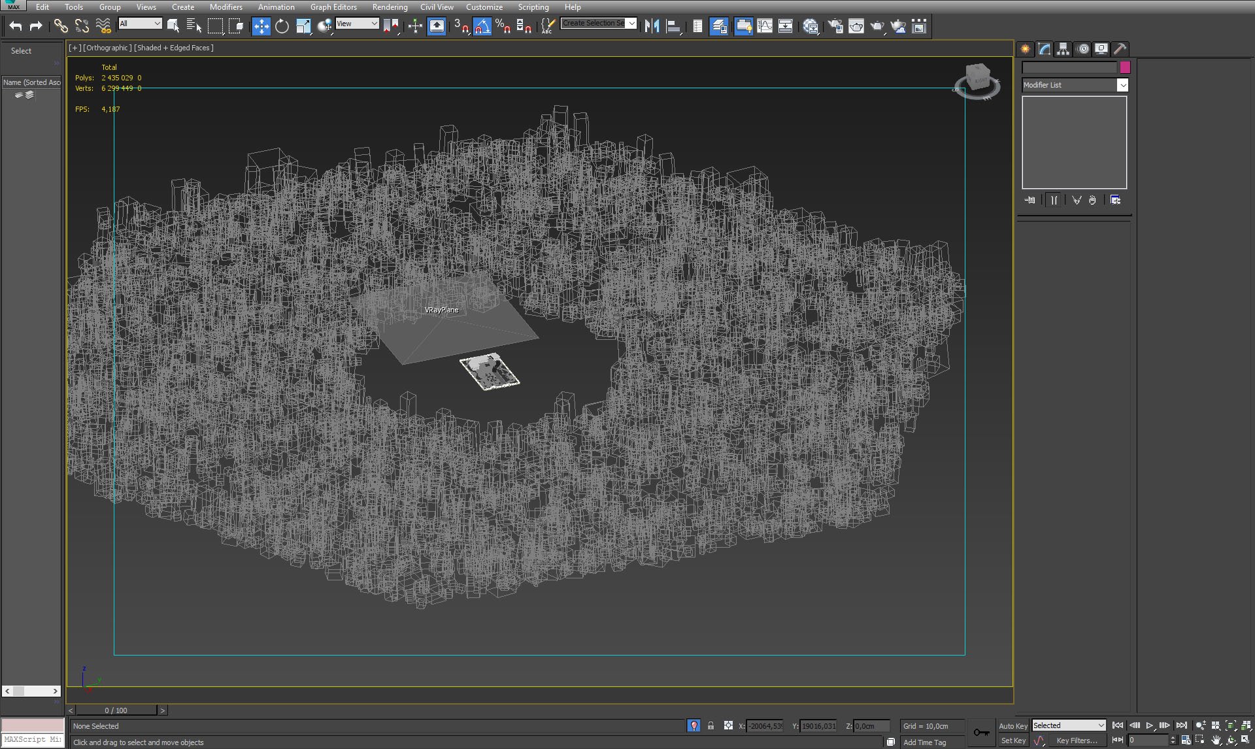Toggle the Scene Explorer icon

pos(697,26)
